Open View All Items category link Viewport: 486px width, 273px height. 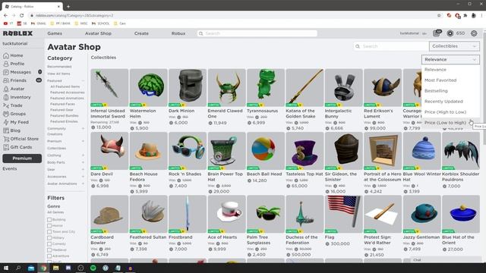[x=58, y=74]
